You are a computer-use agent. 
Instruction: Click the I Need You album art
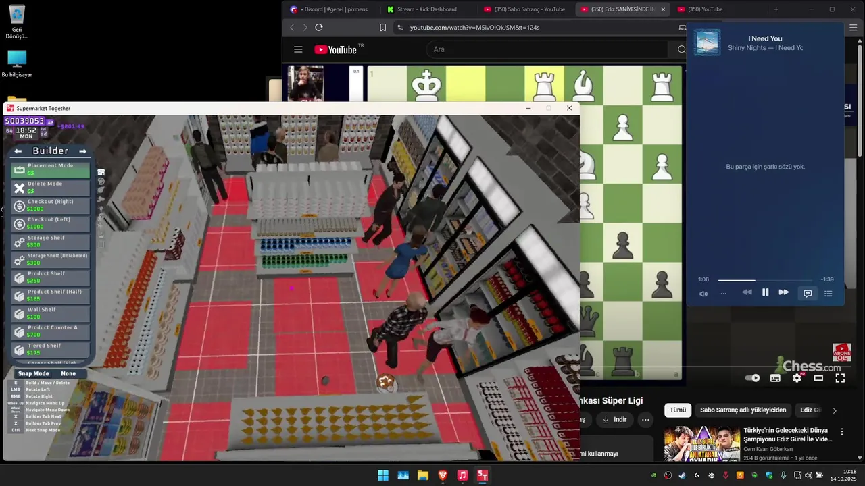[707, 42]
